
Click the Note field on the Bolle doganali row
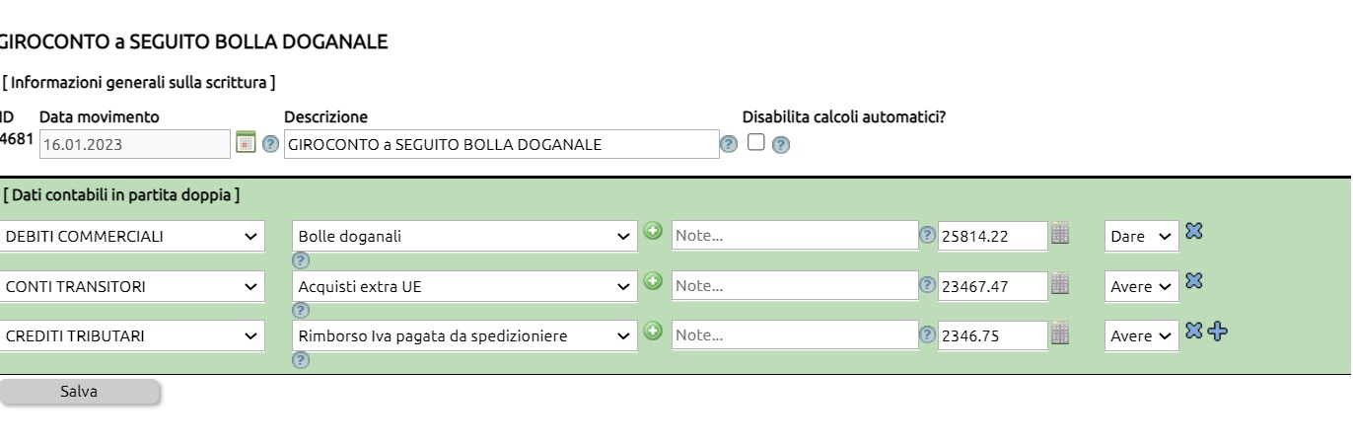click(795, 236)
